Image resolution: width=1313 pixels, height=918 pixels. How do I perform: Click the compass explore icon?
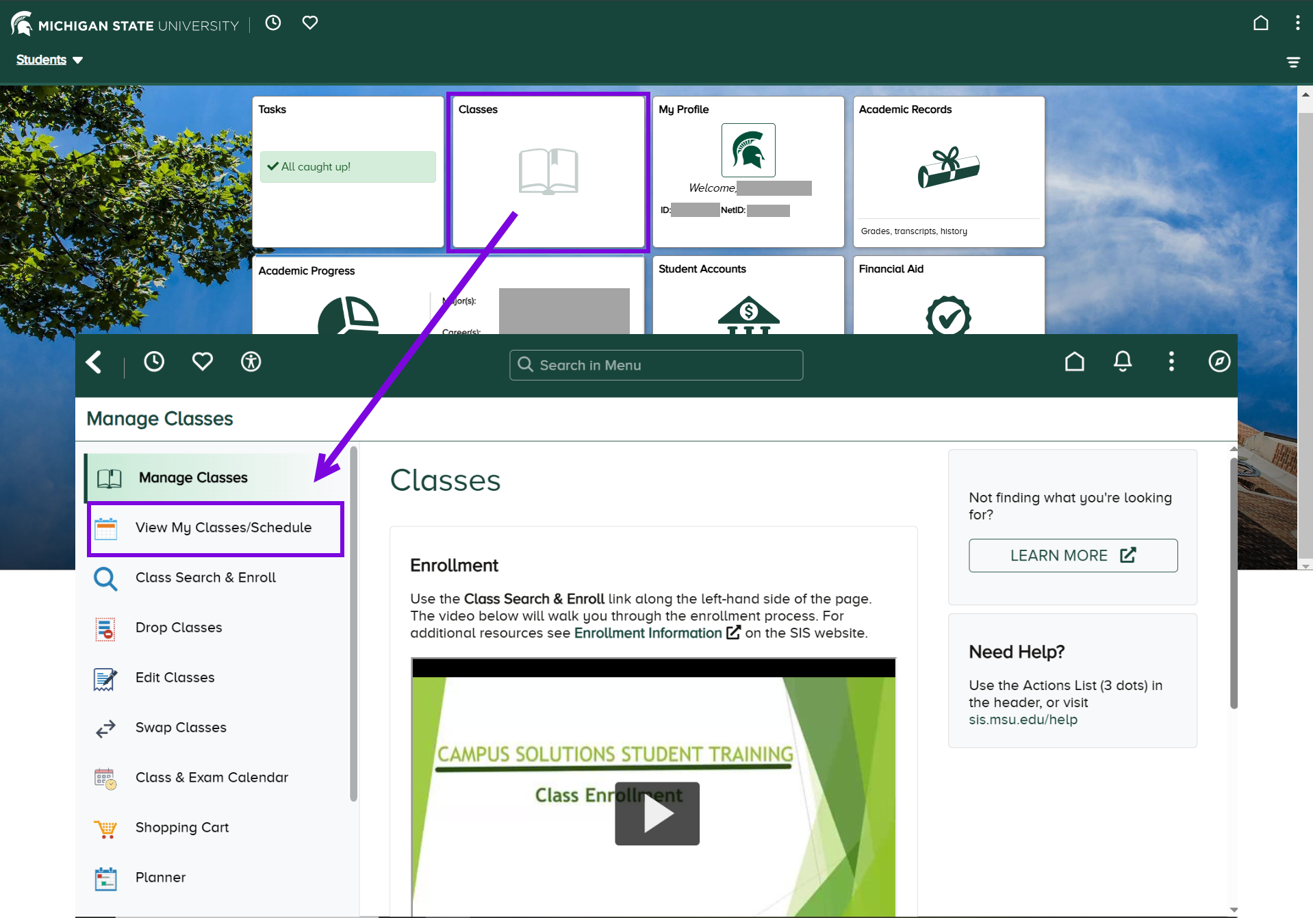[x=1220, y=361]
